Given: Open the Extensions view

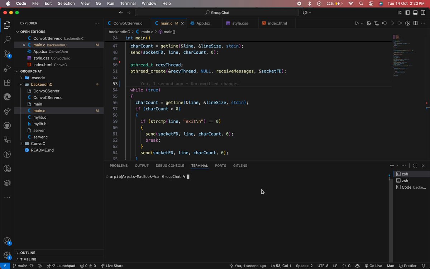Looking at the screenshot, I should [x=7, y=82].
